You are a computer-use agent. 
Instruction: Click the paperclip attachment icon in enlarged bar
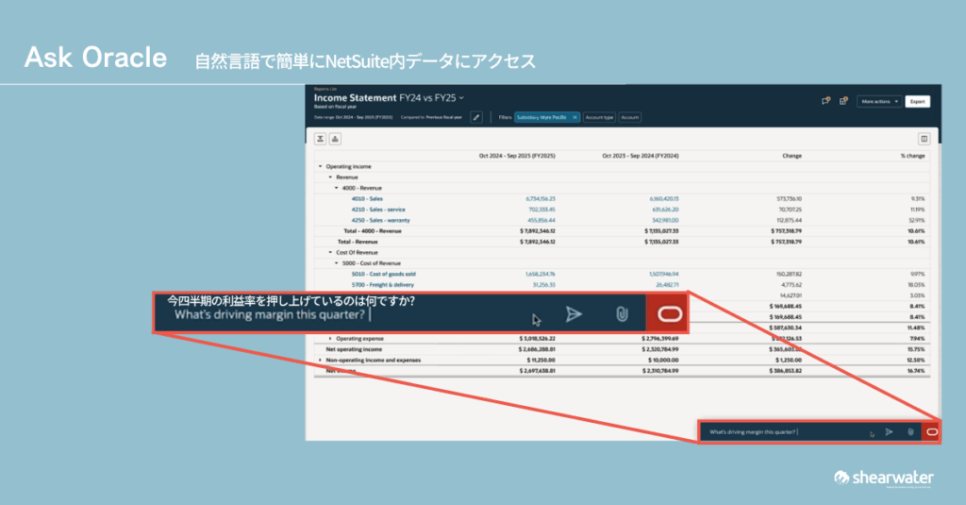[x=622, y=314]
